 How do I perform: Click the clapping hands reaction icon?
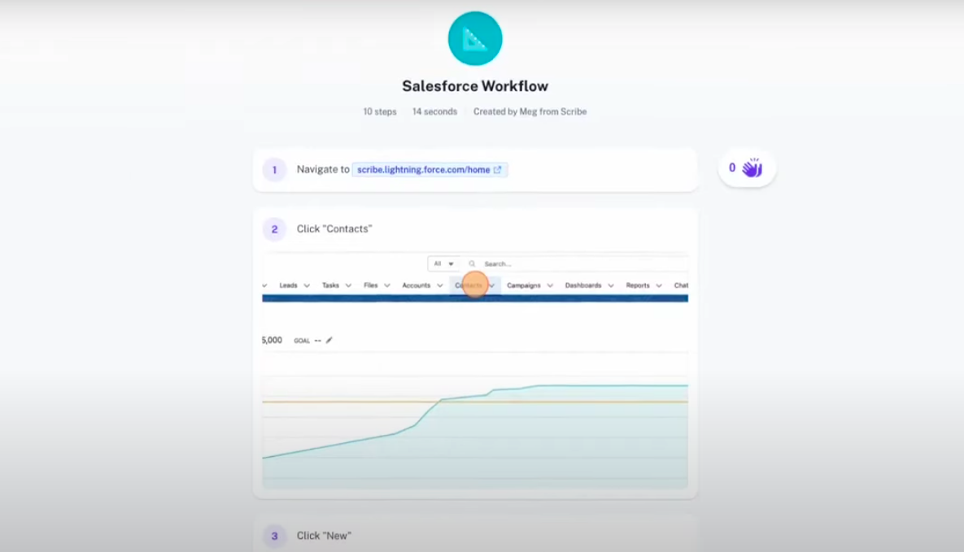pyautogui.click(x=752, y=167)
